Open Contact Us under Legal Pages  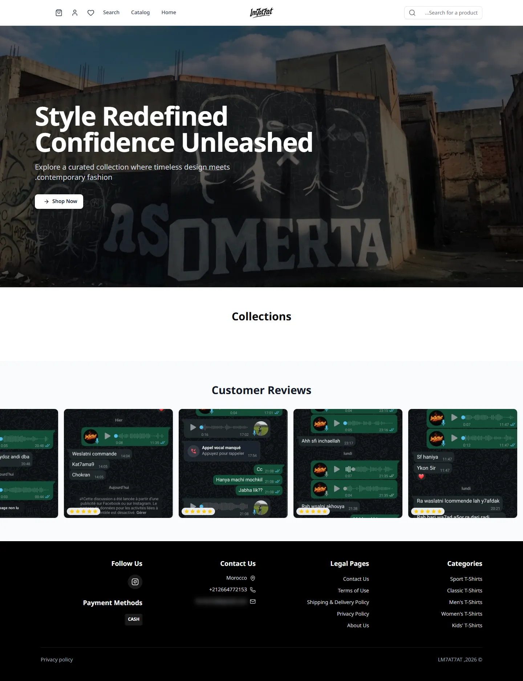click(x=356, y=579)
